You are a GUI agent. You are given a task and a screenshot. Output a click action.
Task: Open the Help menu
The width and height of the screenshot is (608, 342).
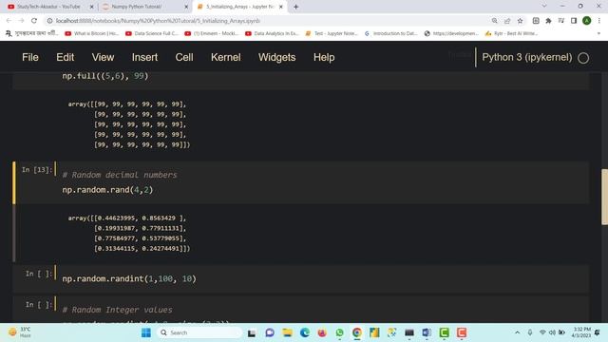[324, 57]
